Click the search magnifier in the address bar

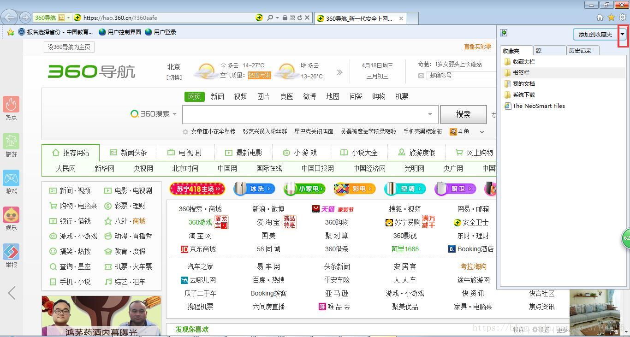(x=270, y=18)
